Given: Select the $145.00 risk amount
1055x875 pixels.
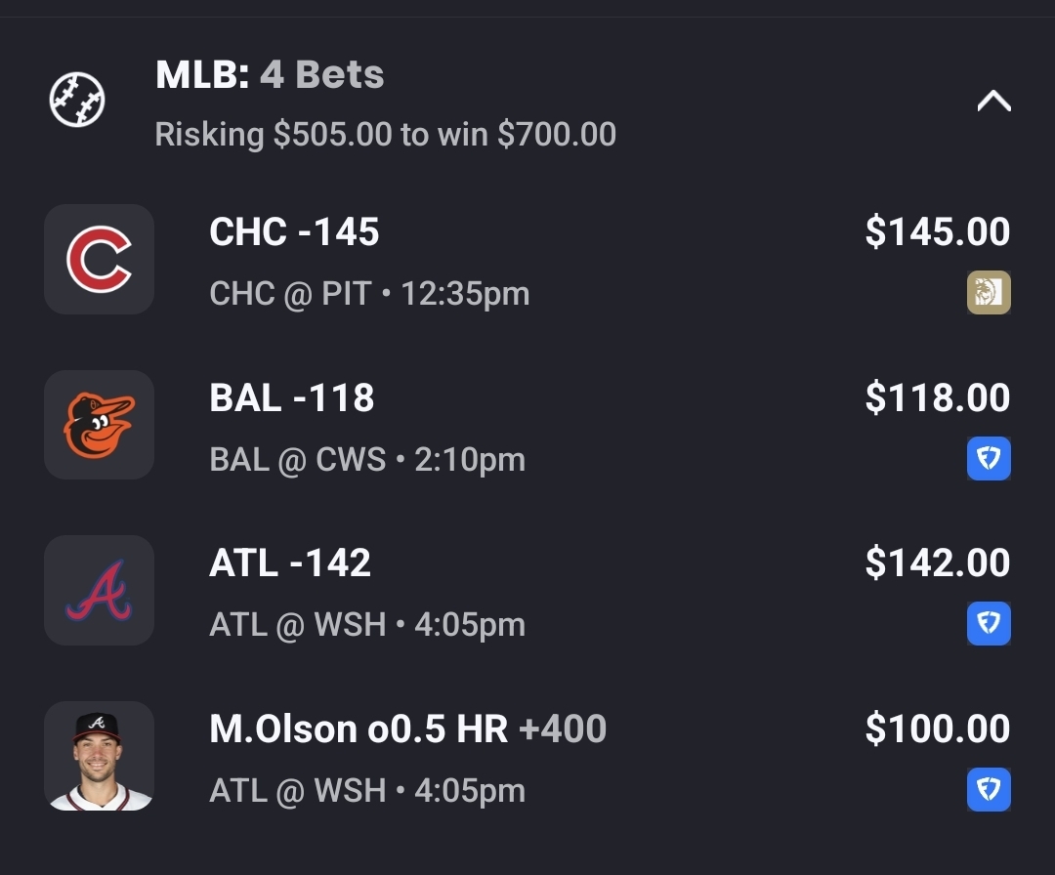Looking at the screenshot, I should pos(937,232).
